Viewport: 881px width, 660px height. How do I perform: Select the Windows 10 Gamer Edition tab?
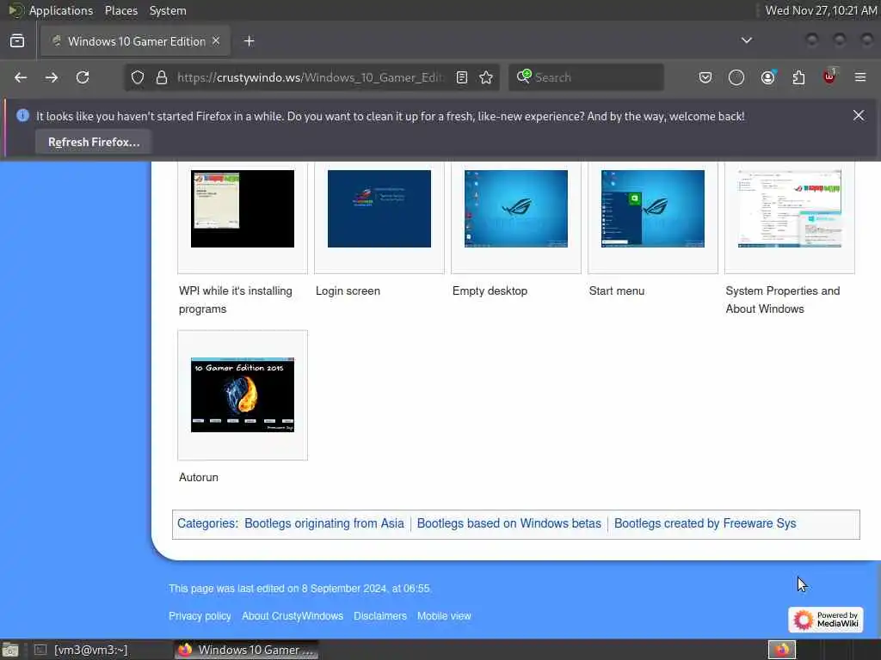135,41
